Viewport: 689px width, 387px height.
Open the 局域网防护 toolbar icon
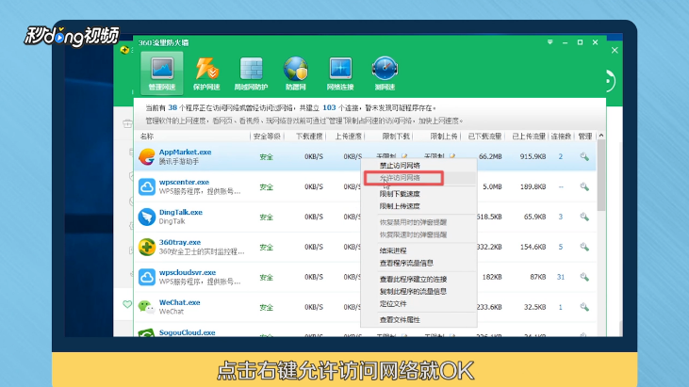point(251,73)
